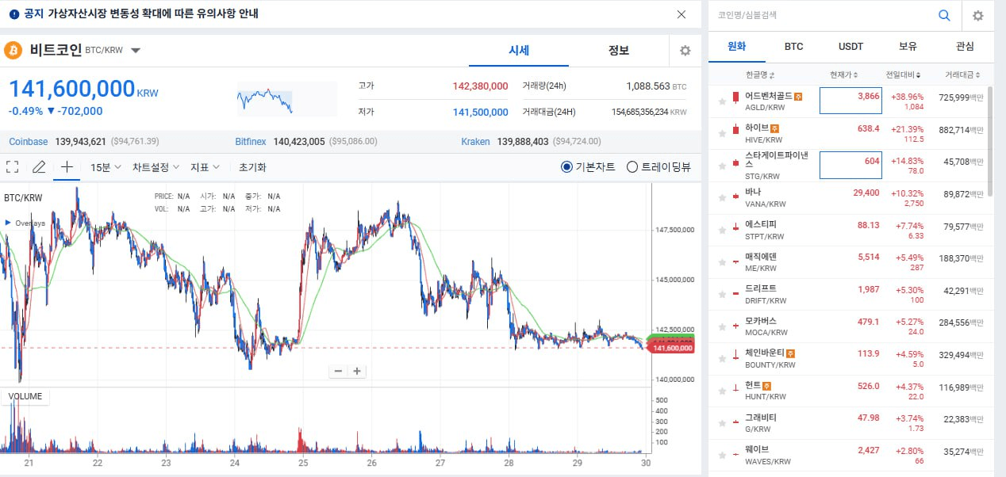Select 보유 holdings tab
The height and width of the screenshot is (477, 1006).
click(x=908, y=47)
